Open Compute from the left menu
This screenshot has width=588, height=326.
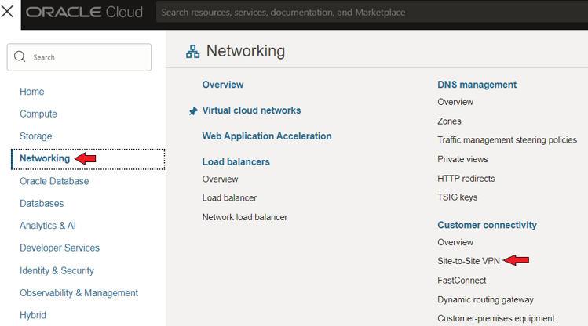tap(38, 114)
